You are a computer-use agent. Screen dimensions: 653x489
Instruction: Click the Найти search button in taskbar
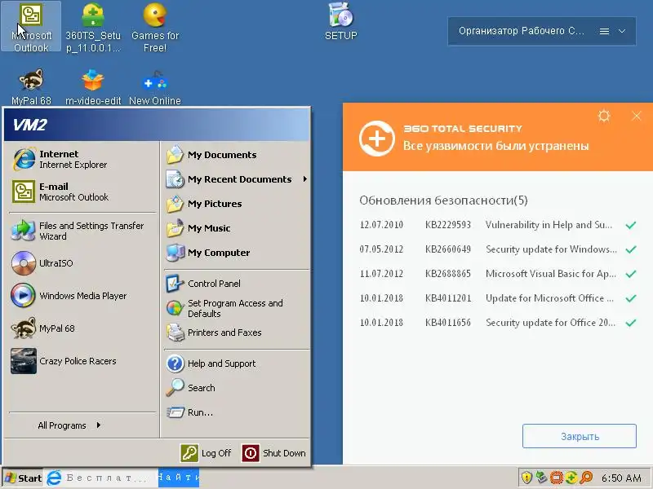pyautogui.click(x=178, y=478)
